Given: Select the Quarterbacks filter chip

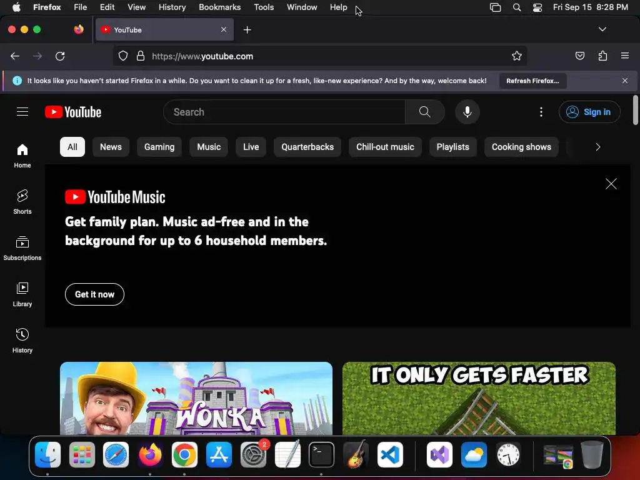Looking at the screenshot, I should coord(307,147).
